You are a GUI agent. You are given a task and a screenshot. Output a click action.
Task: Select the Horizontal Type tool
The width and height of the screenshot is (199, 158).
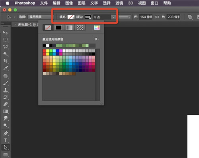(6, 140)
